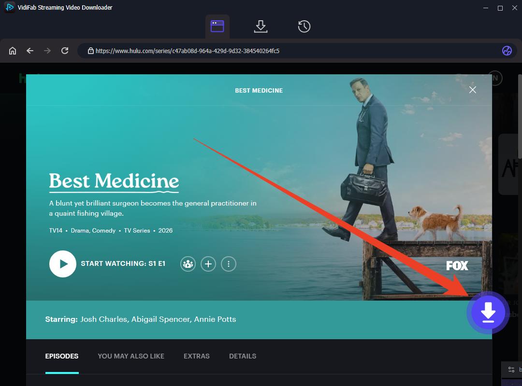Open the DETAILS tab

click(x=243, y=356)
